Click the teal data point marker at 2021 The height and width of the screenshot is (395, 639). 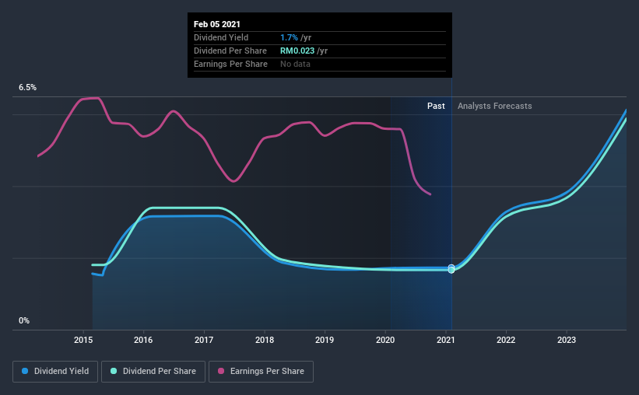451,270
